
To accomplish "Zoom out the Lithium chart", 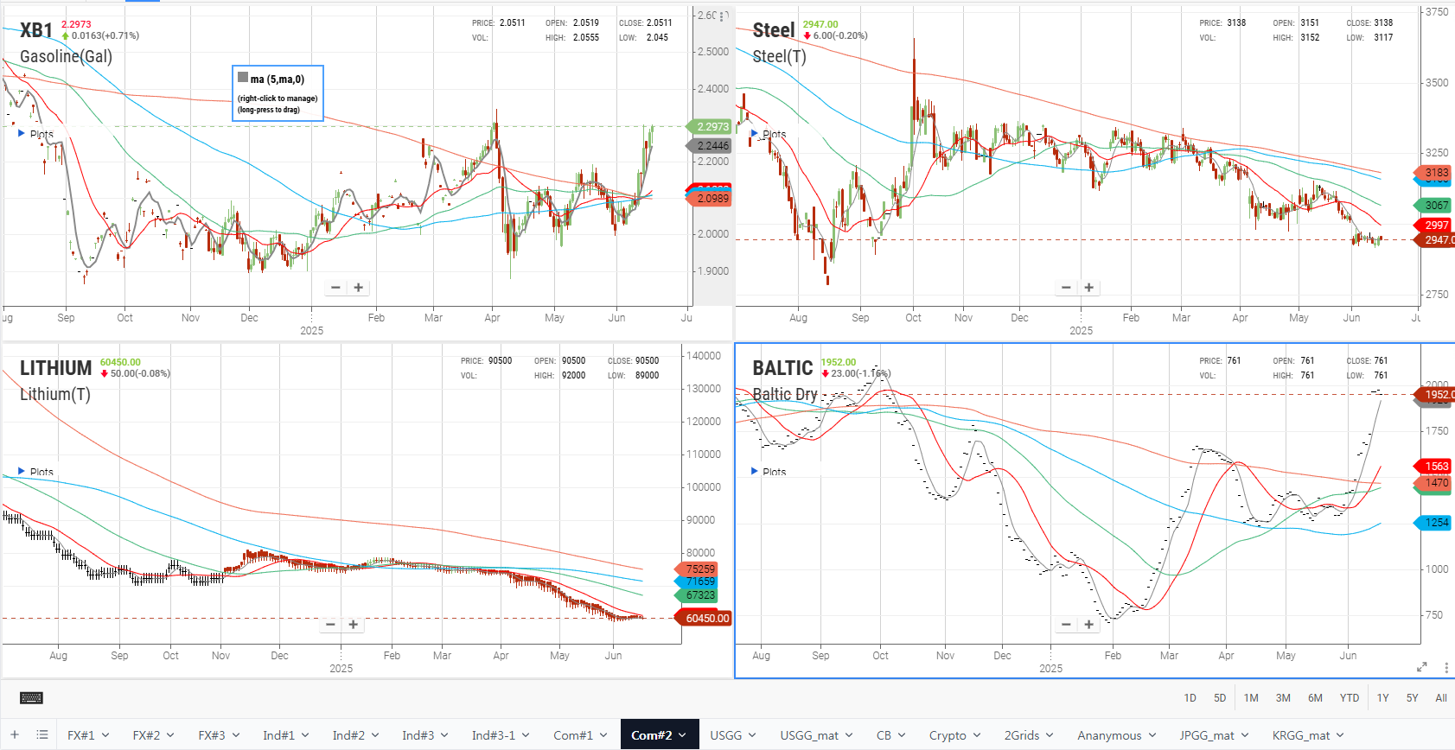I will point(330,625).
